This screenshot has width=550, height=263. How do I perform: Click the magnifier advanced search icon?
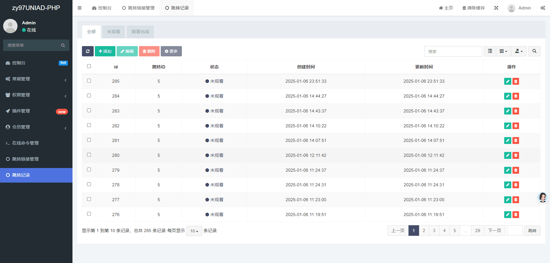[534, 51]
